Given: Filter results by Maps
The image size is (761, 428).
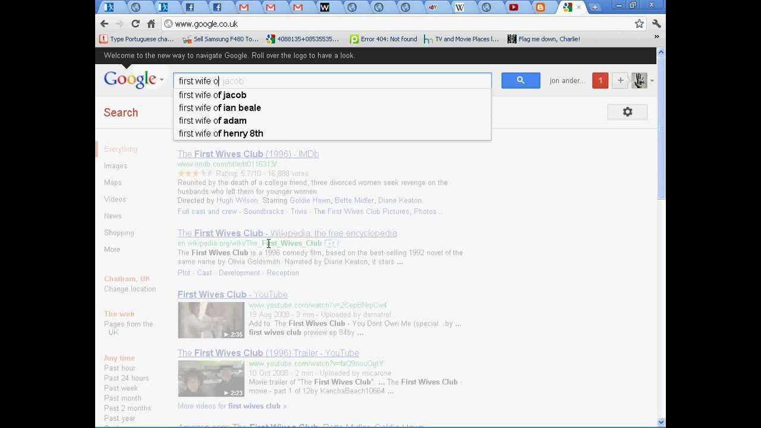Looking at the screenshot, I should [112, 182].
